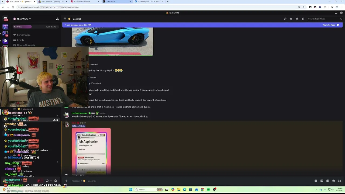Click the @Nick White mention
This screenshot has height=194, width=345.
coord(78,126)
